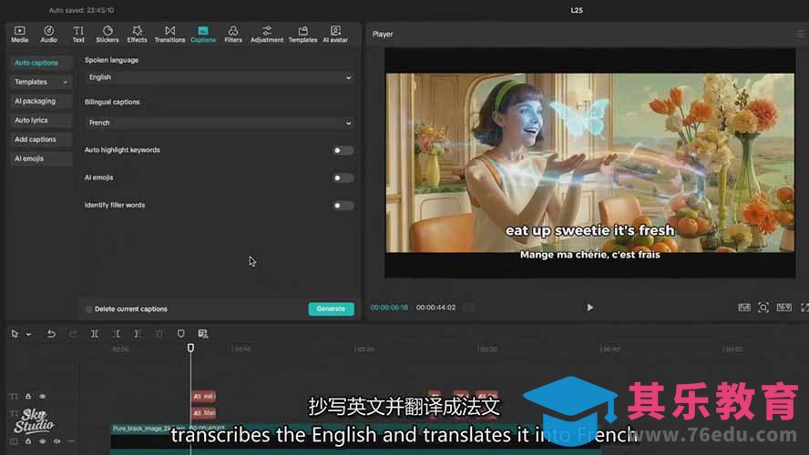Click the video track cover icon
809x455 pixels.
(x=14, y=441)
